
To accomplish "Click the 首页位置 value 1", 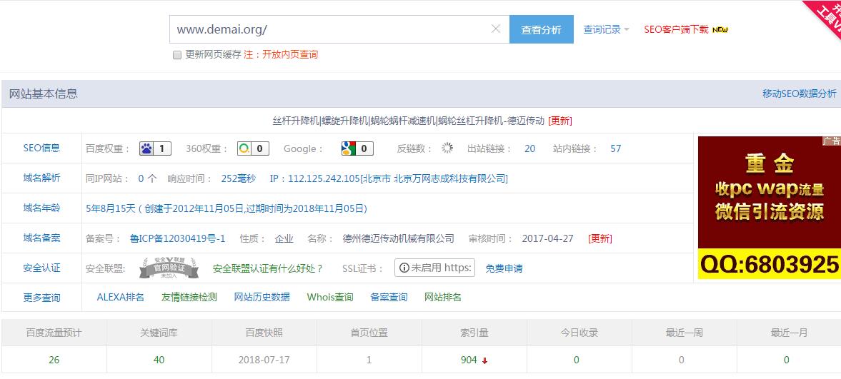I will (x=369, y=360).
